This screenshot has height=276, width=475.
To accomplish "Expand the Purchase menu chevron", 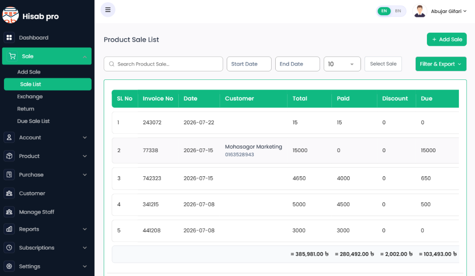I will tap(85, 175).
